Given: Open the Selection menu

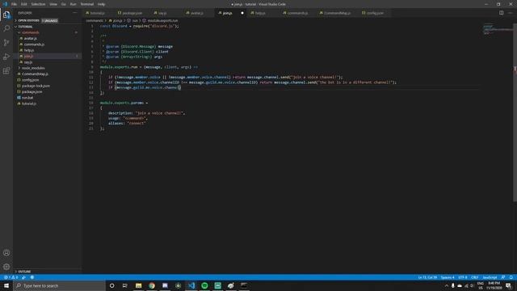Looking at the screenshot, I should pos(38,4).
